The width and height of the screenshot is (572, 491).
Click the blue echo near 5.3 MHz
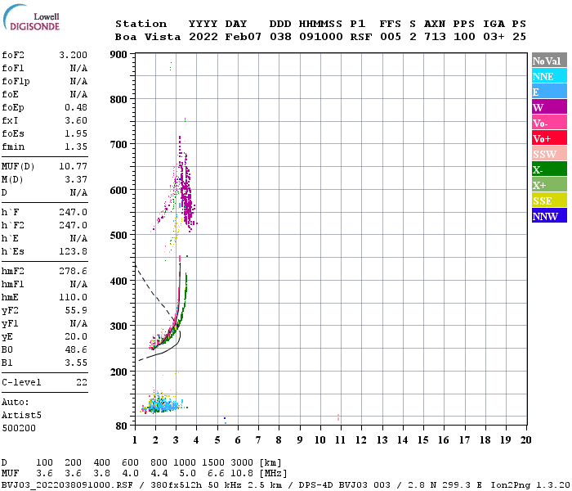(225, 420)
